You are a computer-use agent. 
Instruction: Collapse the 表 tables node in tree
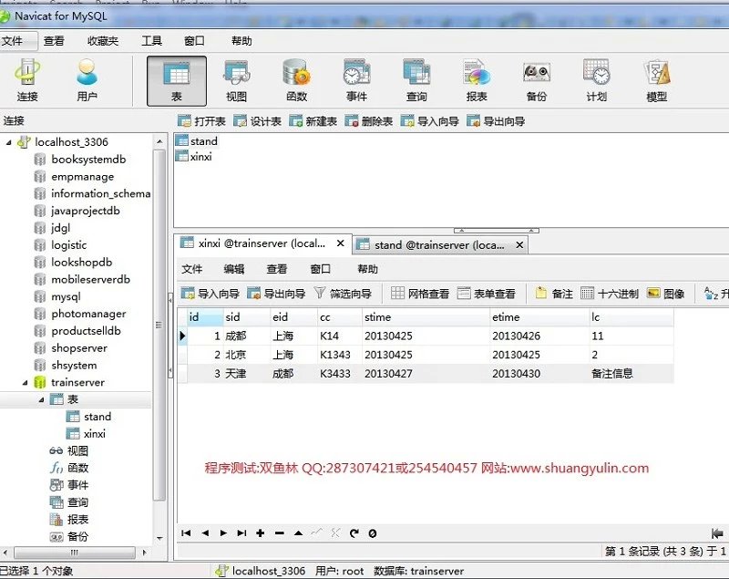point(41,399)
